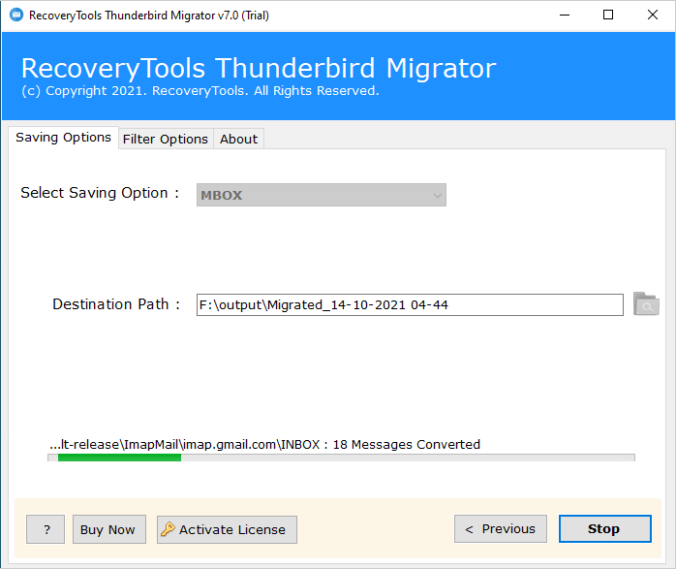Image resolution: width=676 pixels, height=569 pixels.
Task: Click the RecoveryTools Thunderbird Migrator heading
Action: pyautogui.click(x=259, y=68)
